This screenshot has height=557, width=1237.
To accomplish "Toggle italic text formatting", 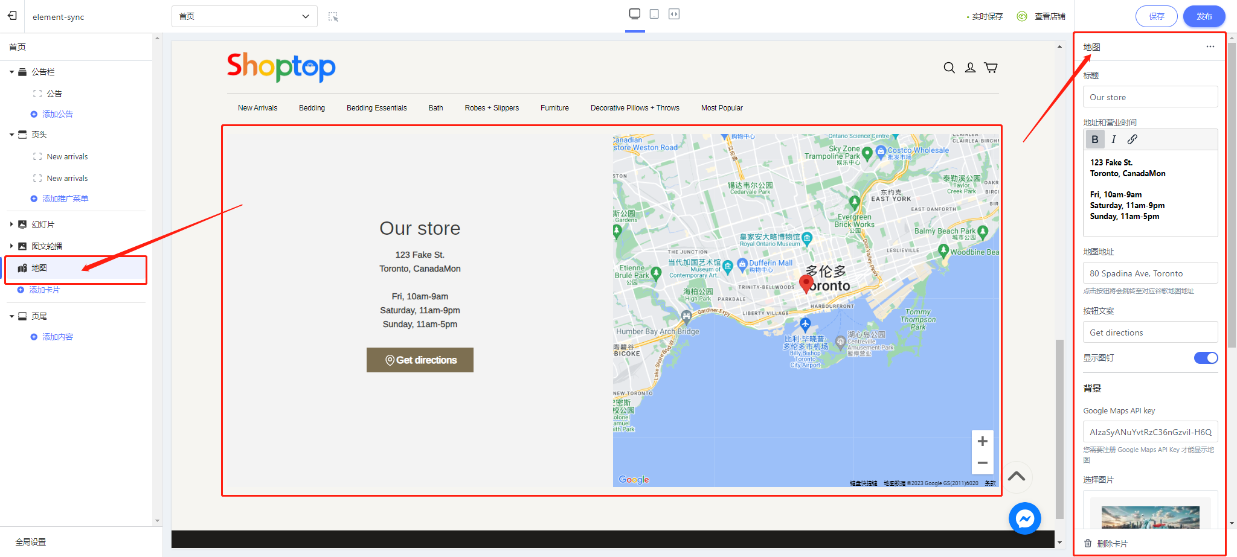I will tap(1114, 139).
